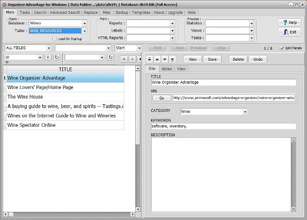
Task: Jump to first record arrow icon
Action: click(x=149, y=59)
